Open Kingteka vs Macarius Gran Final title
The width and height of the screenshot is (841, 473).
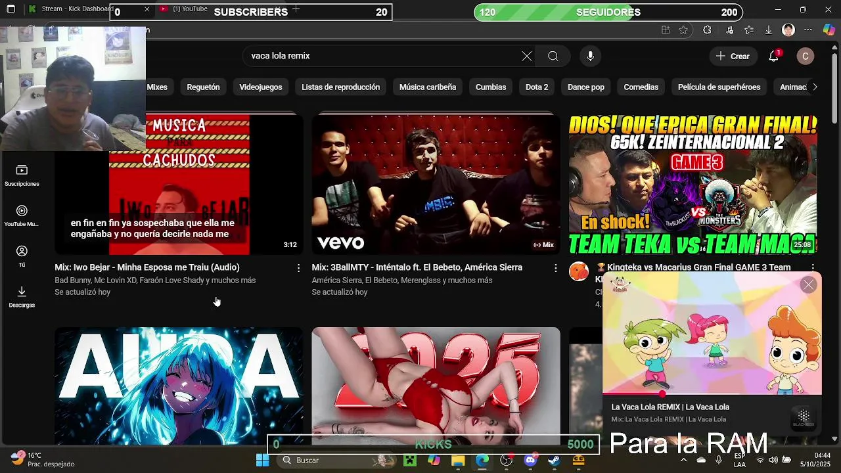[698, 267]
